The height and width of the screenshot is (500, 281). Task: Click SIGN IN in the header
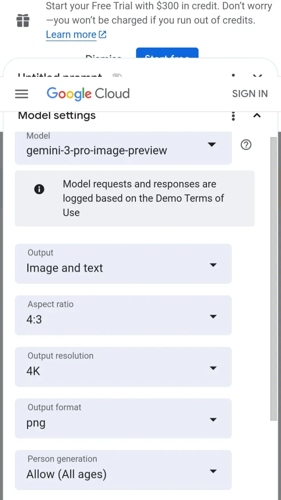(250, 94)
